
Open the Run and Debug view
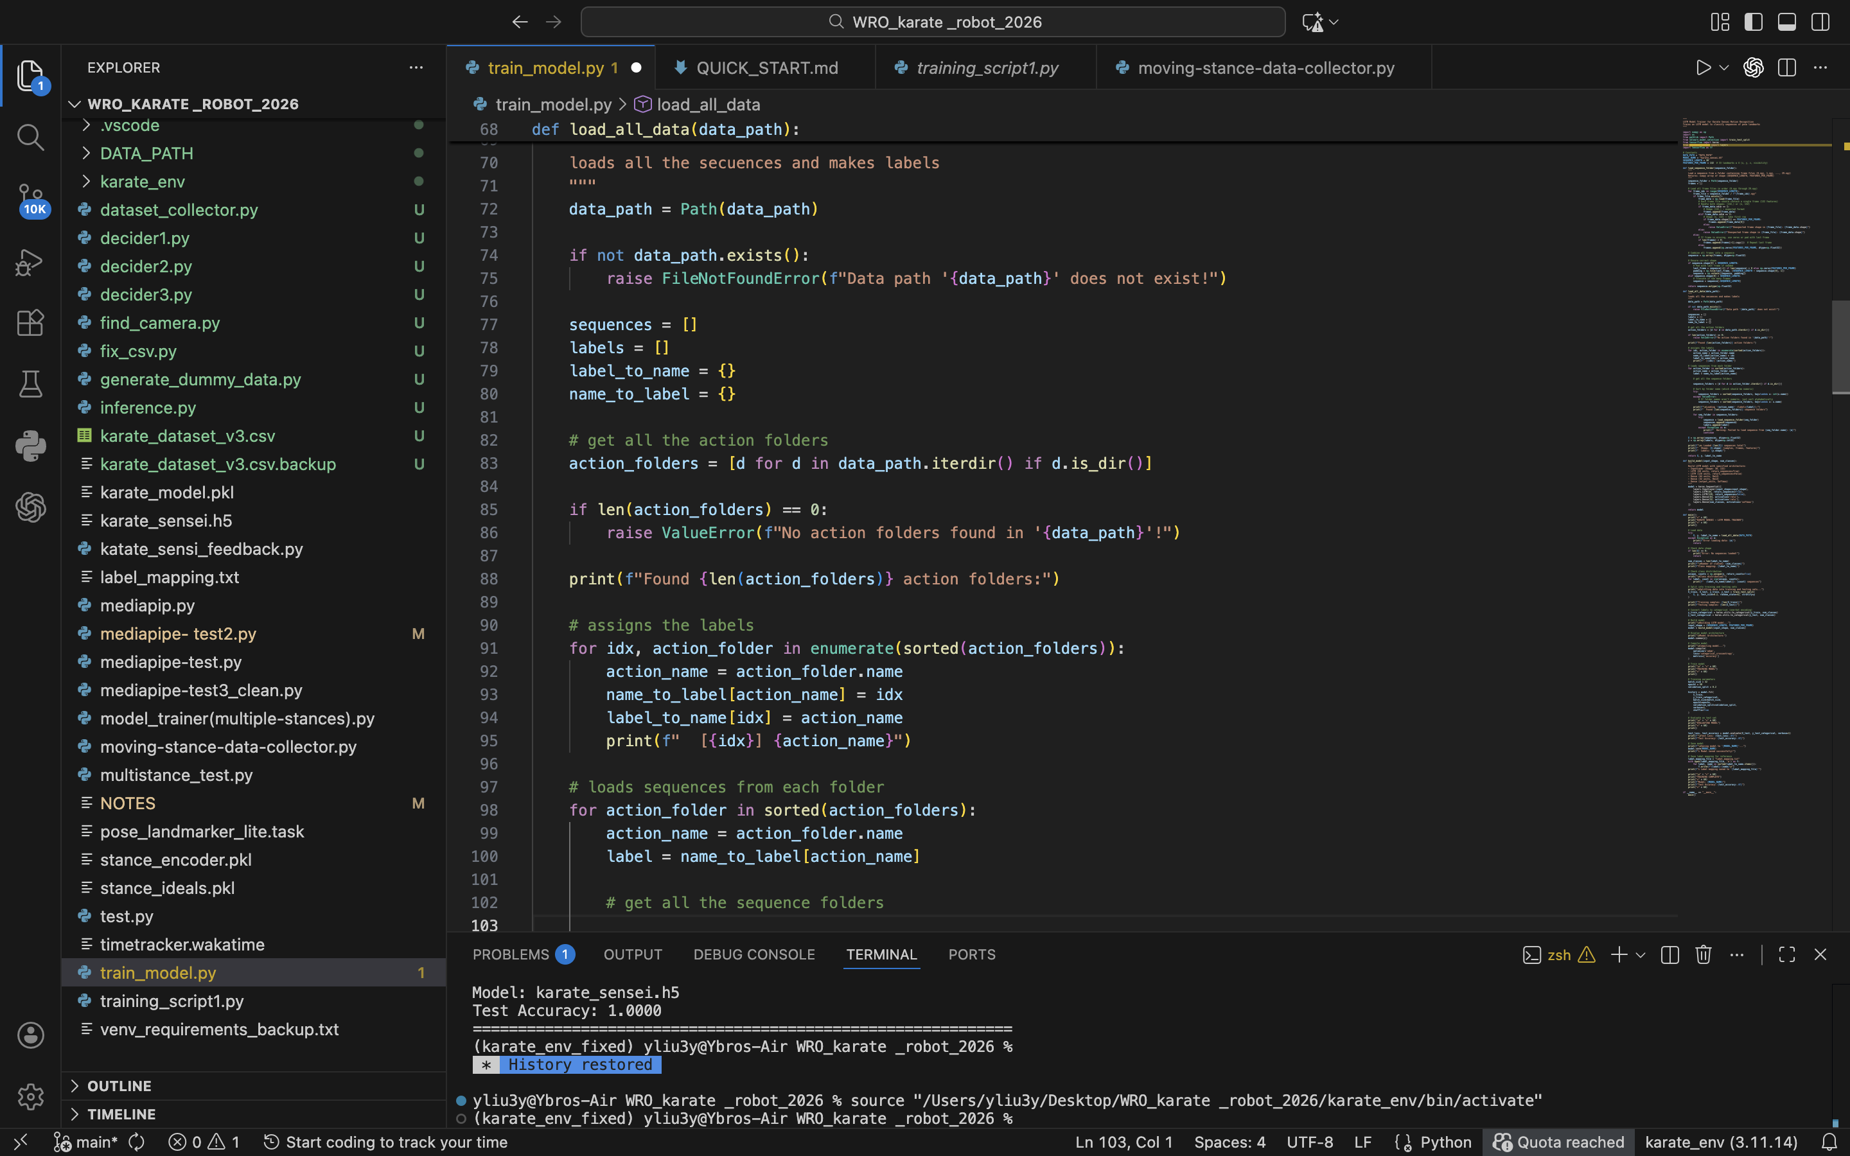coord(31,262)
